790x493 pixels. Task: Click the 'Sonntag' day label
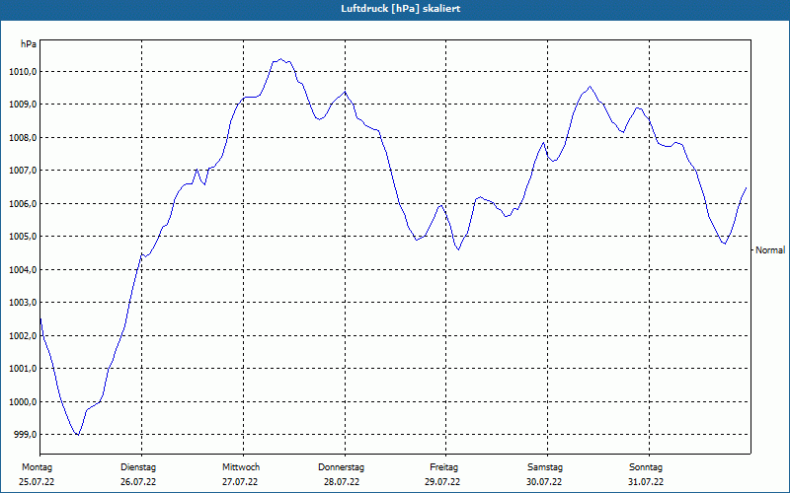pyautogui.click(x=646, y=467)
